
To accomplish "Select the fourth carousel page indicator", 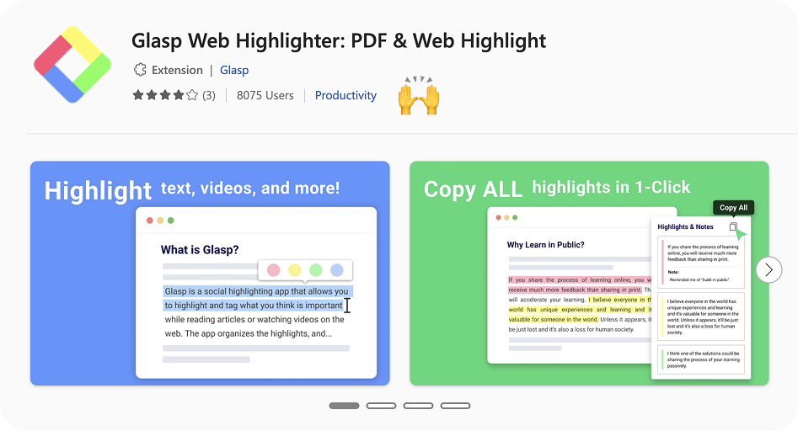I will (x=456, y=406).
